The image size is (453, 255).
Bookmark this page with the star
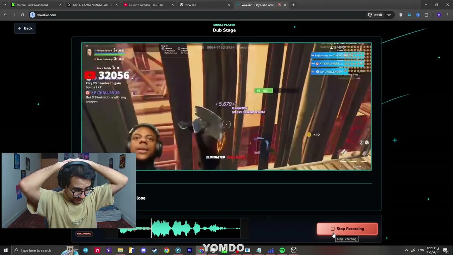click(x=389, y=15)
